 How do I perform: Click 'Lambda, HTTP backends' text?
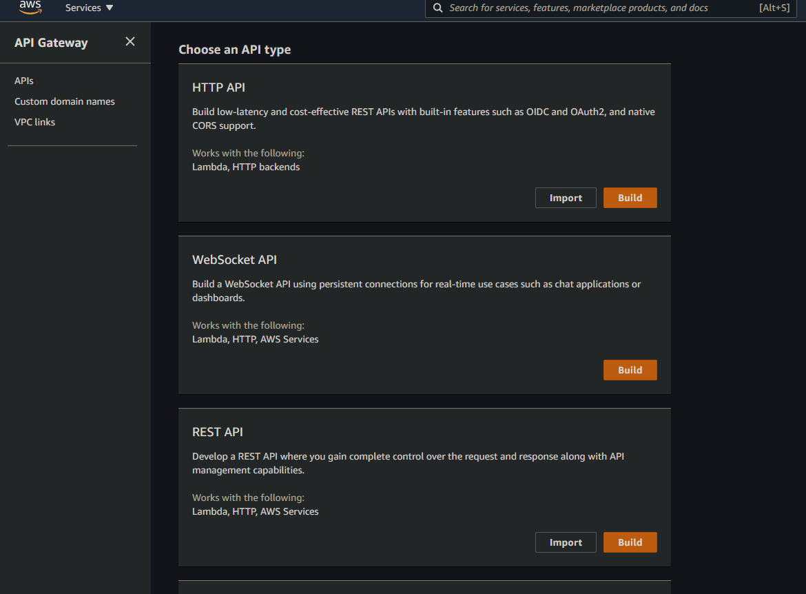[246, 167]
